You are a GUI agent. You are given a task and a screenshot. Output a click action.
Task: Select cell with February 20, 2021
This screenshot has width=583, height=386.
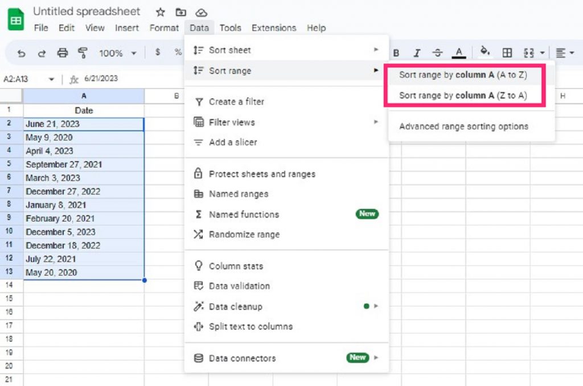84,219
